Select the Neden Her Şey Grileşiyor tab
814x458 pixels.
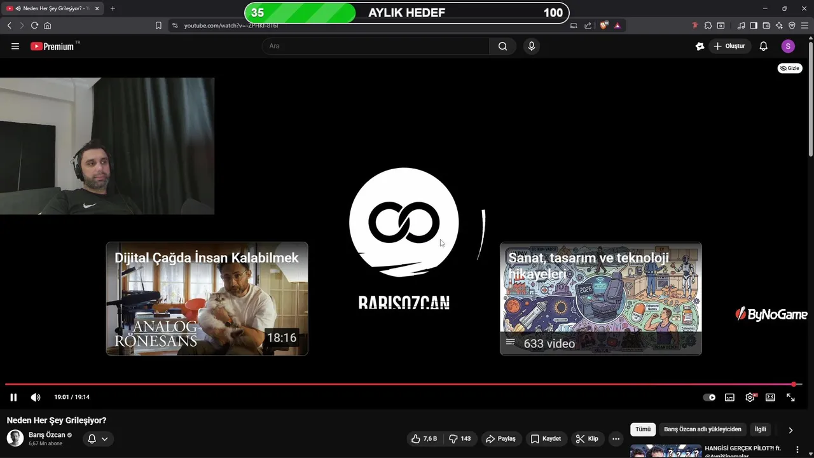coord(52,8)
